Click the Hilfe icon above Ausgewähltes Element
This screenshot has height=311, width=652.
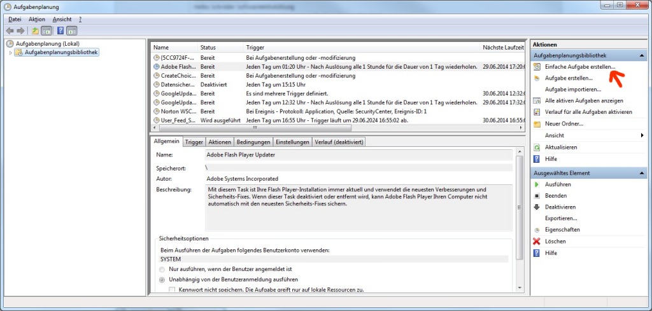click(537, 159)
